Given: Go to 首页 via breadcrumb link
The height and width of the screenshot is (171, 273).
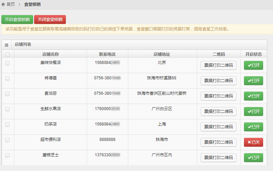Looking at the screenshot, I should pyautogui.click(x=11, y=4).
